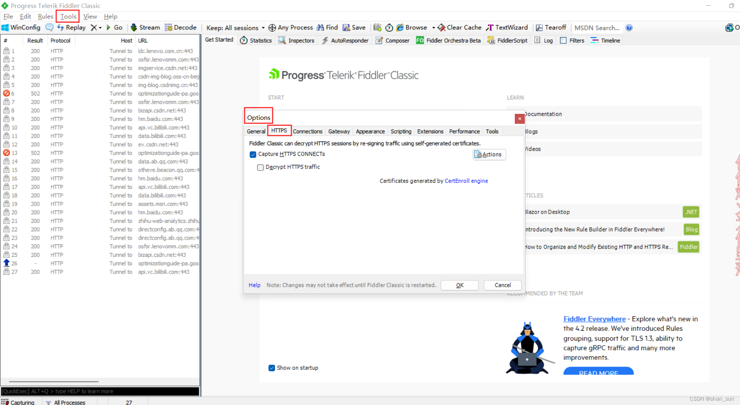Image resolution: width=740 pixels, height=405 pixels.
Task: Open the Get Started tab
Action: click(x=219, y=40)
